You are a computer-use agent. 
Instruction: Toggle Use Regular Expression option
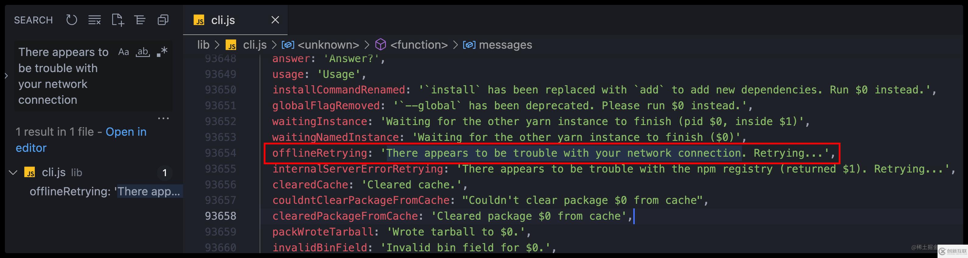162,52
